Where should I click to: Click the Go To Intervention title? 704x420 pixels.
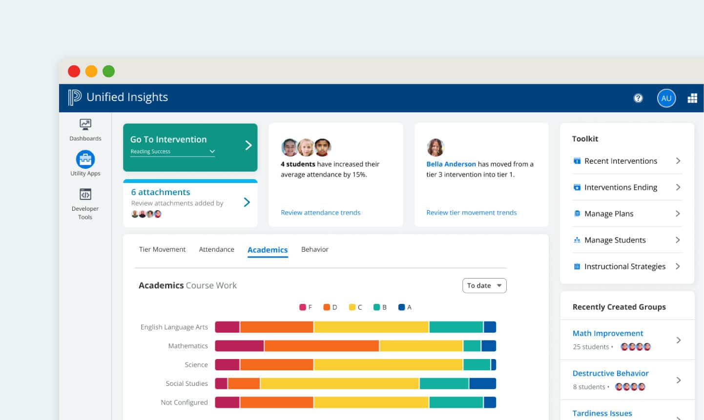[168, 140]
